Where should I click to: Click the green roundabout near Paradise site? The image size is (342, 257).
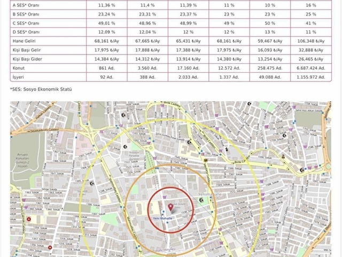pos(151,148)
